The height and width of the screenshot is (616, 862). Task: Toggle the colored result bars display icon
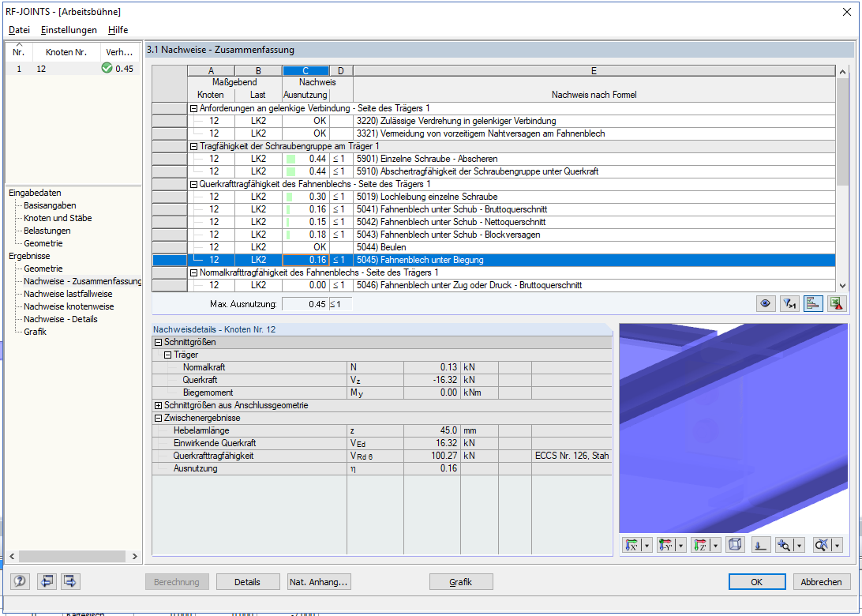click(x=813, y=303)
